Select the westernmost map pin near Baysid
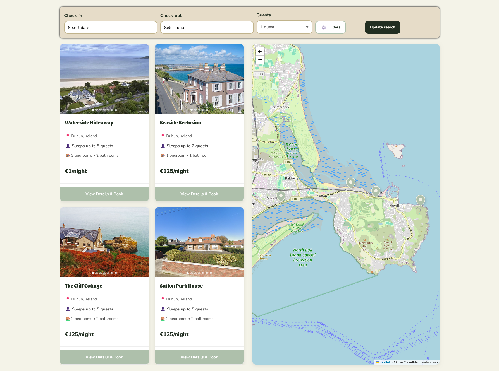 point(281,195)
